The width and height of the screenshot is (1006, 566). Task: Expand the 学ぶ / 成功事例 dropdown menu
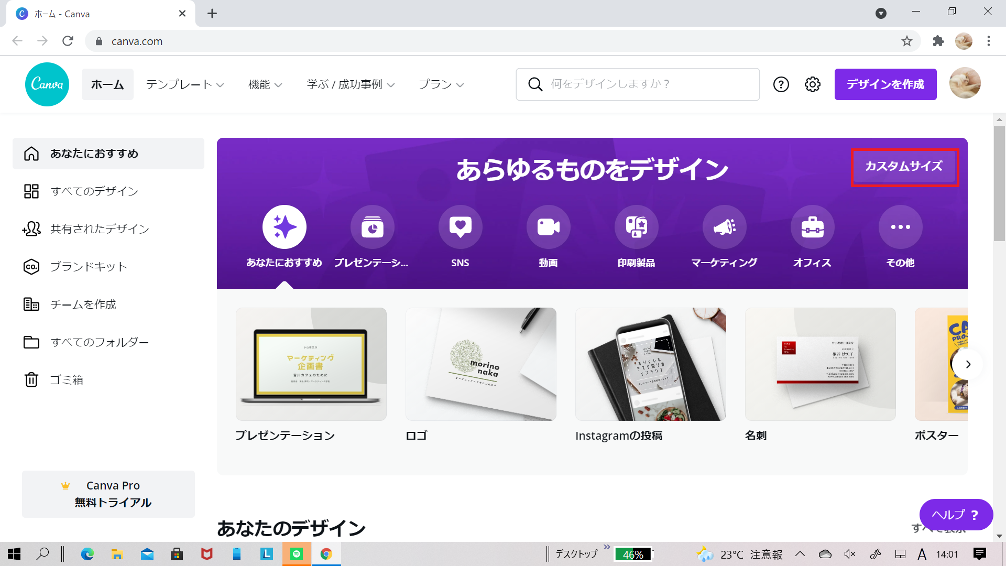point(351,84)
